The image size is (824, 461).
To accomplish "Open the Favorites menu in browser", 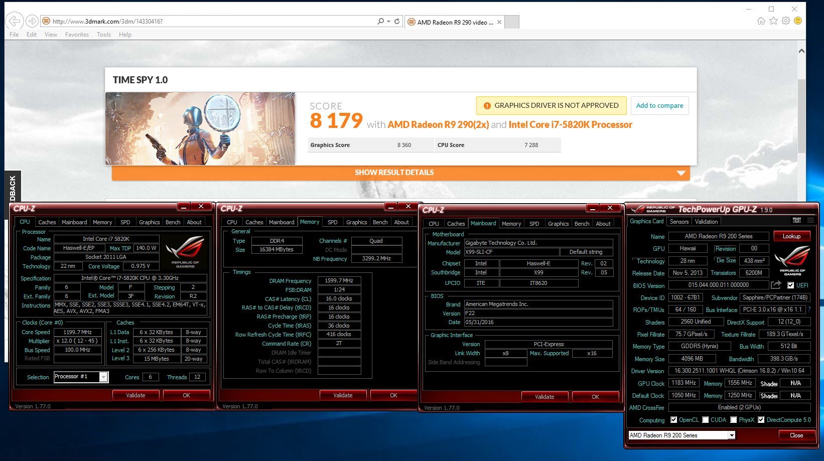I will tap(77, 35).
